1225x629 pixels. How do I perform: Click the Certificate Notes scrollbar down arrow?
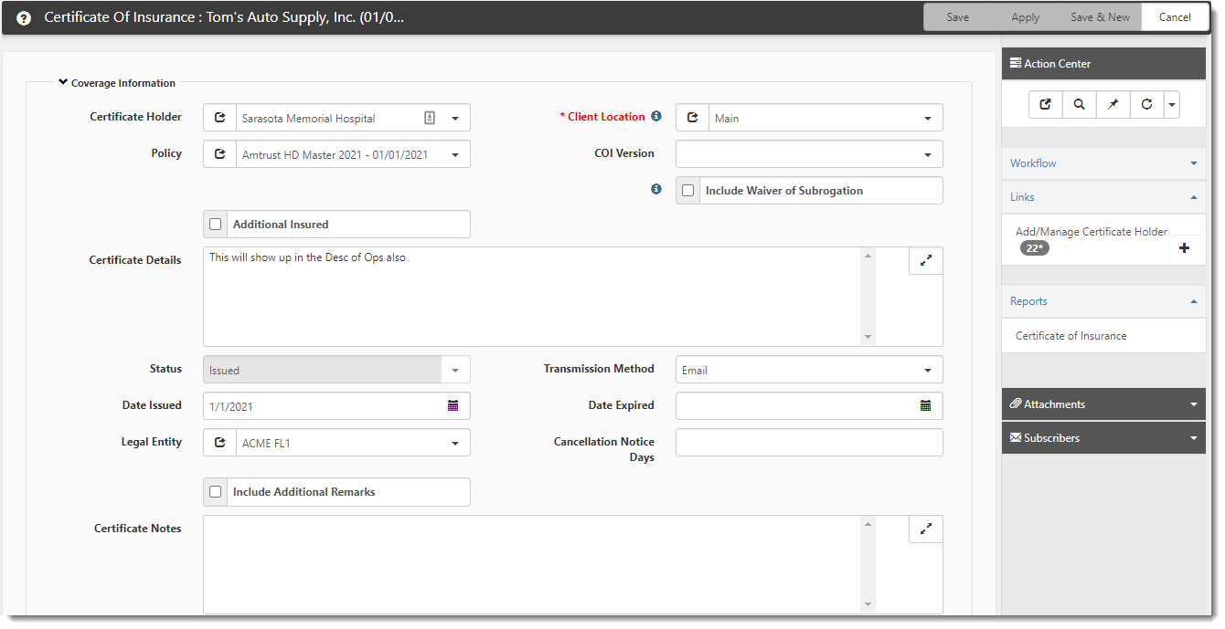(868, 604)
